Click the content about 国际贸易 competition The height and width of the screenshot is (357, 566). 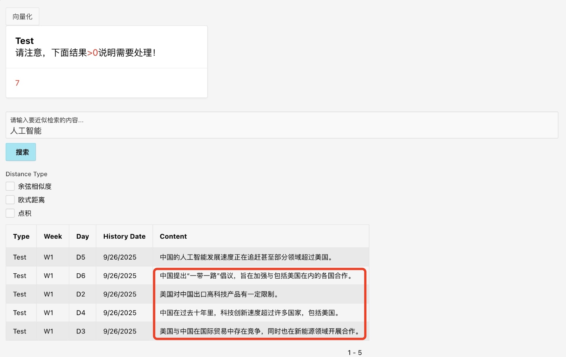260,331
